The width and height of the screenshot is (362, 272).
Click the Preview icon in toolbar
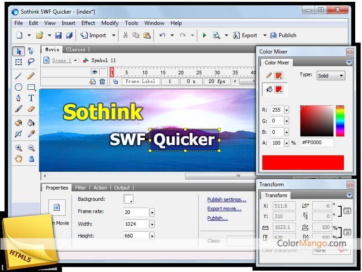click(216, 35)
